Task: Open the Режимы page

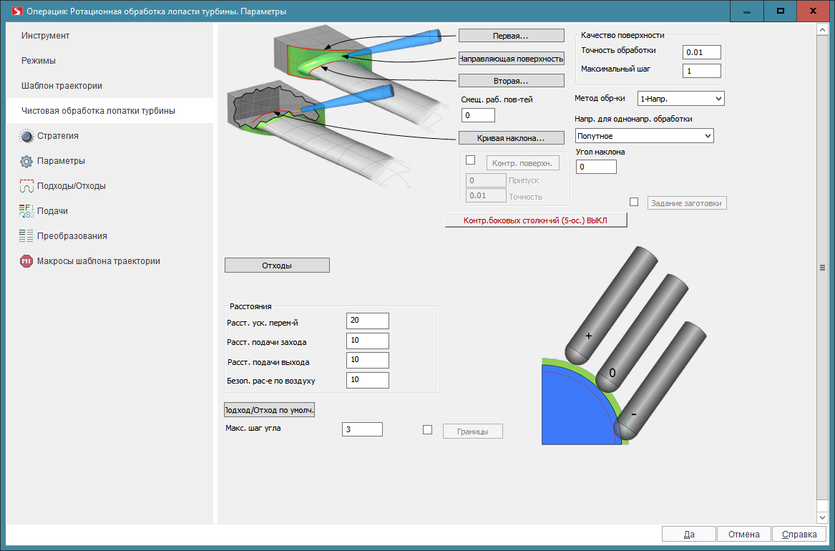Action: coord(39,61)
